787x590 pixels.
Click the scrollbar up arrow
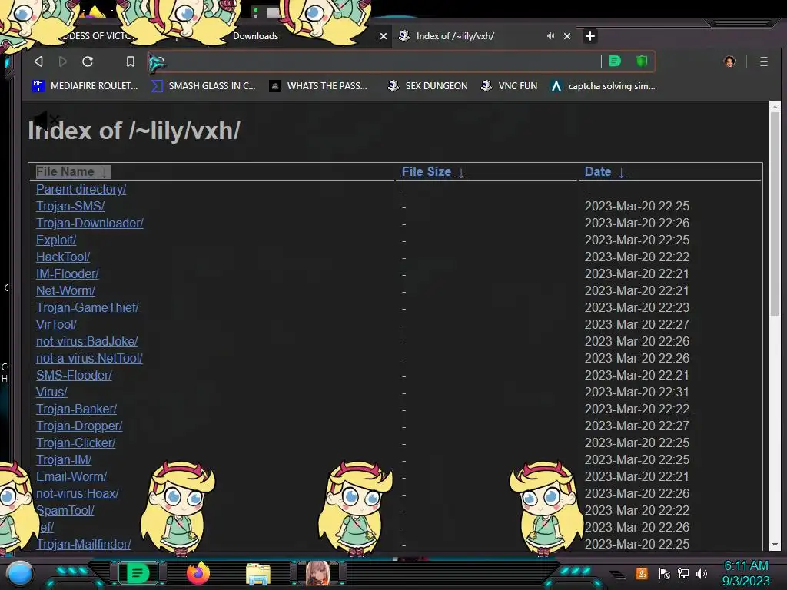tap(775, 106)
